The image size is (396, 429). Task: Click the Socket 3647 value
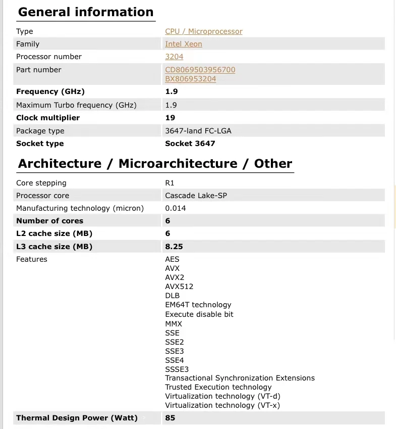point(190,144)
